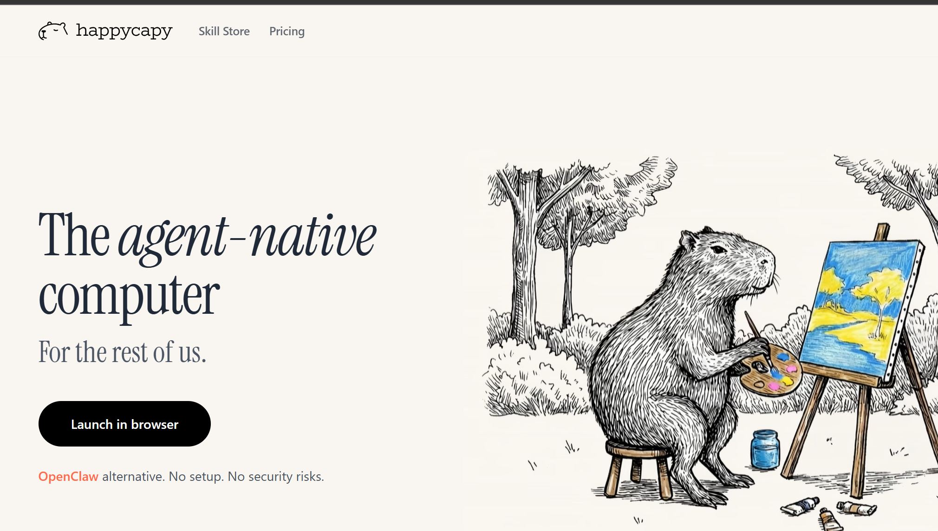Click the happycapy wordmark

tap(124, 31)
